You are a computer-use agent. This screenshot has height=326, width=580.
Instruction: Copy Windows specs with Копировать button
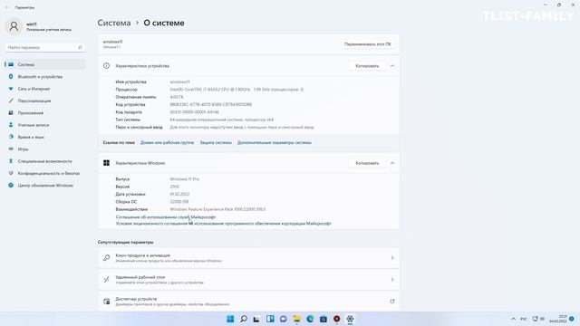pyautogui.click(x=367, y=163)
